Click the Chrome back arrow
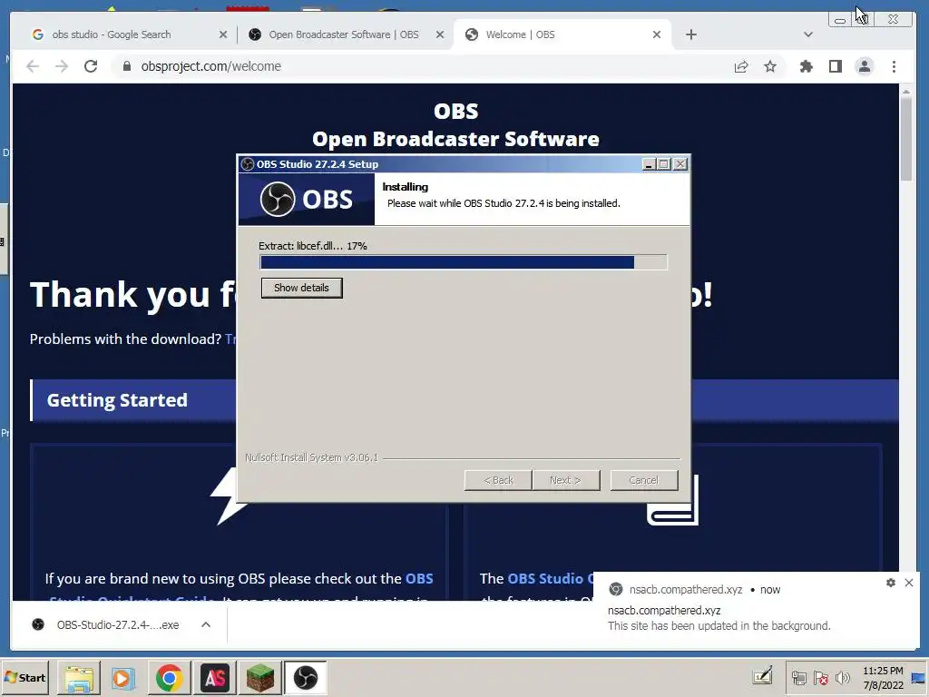Viewport: 929px width, 697px height. [x=33, y=66]
